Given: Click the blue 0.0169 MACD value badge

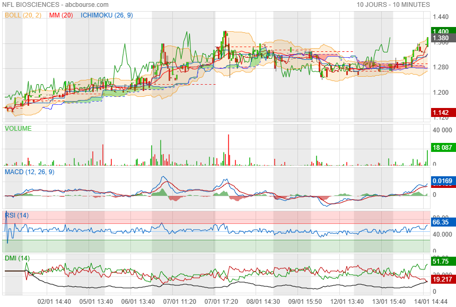Looking at the screenshot, I should pos(442,182).
